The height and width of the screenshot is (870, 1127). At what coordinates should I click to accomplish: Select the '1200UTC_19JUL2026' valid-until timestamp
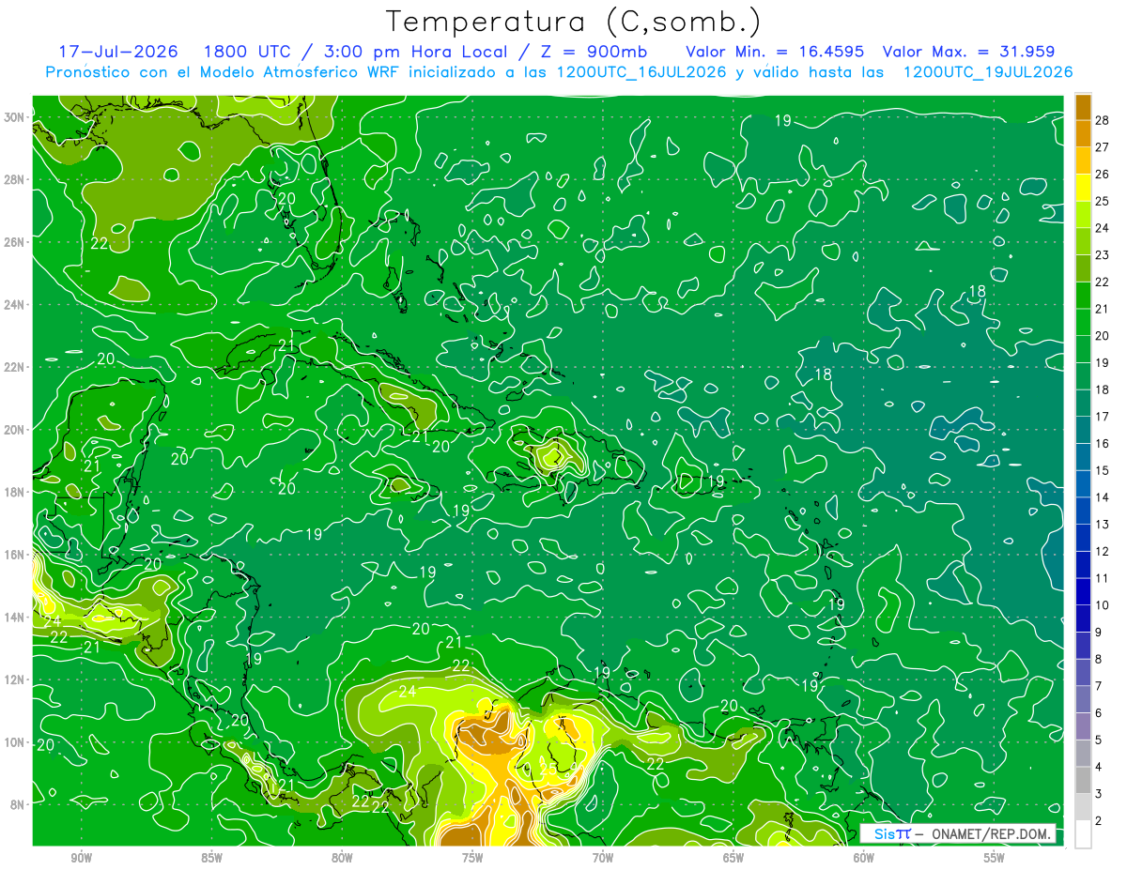pyautogui.click(x=987, y=72)
